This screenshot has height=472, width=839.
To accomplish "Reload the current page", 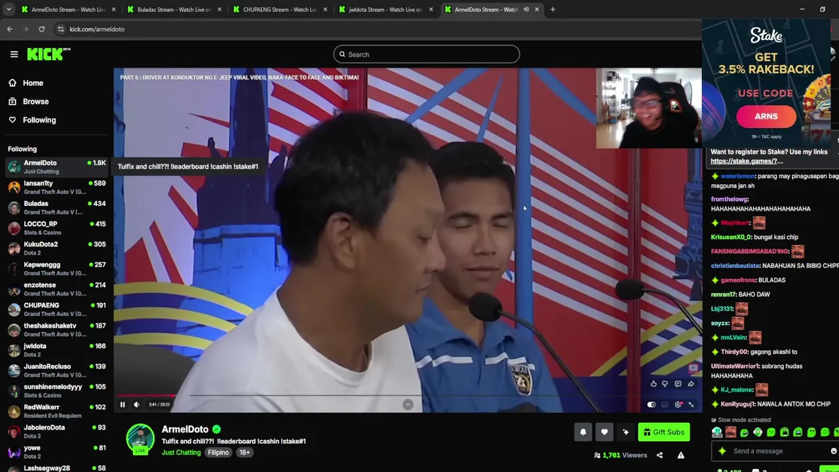I will pyautogui.click(x=41, y=29).
